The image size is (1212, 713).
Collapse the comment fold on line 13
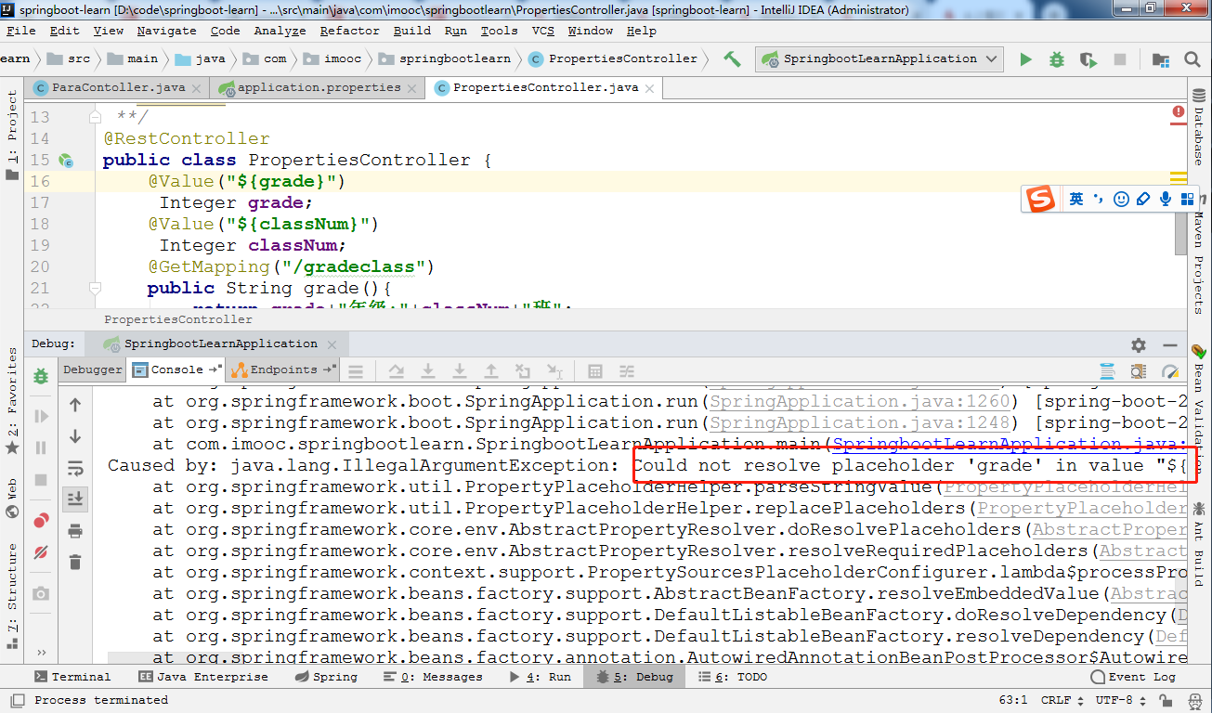coord(94,118)
